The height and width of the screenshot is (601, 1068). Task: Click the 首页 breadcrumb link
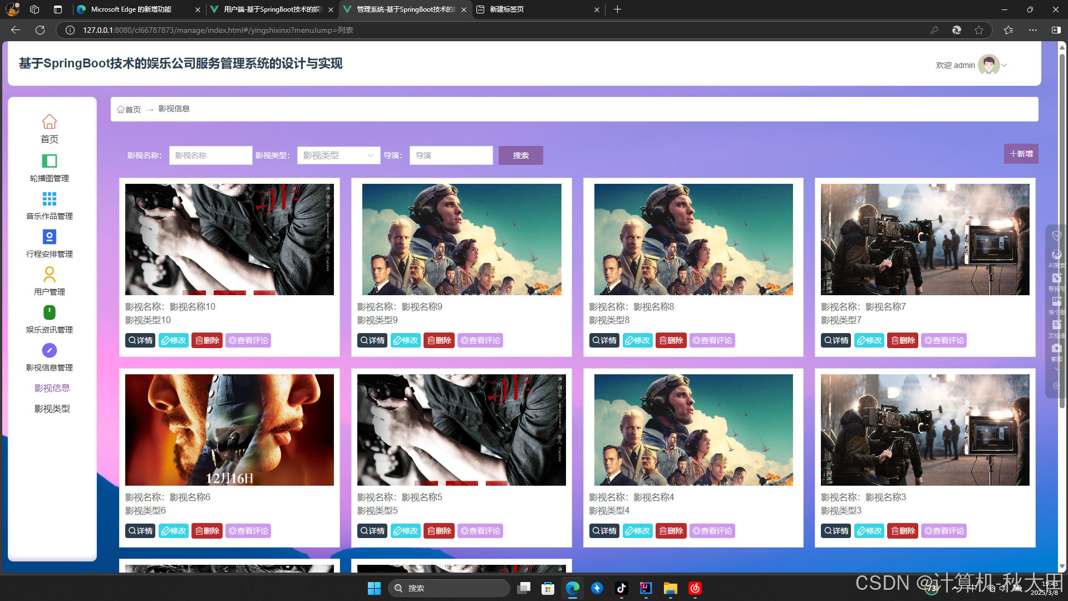click(129, 109)
